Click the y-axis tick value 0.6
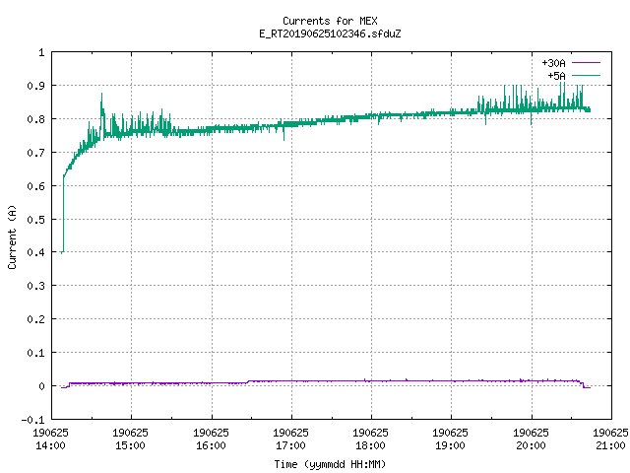This screenshot has width=630, height=473. pos(35,186)
